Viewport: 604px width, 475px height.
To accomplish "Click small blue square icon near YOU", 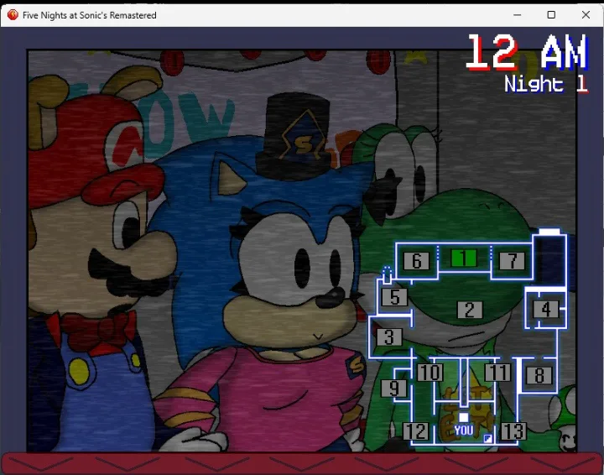I will tap(488, 438).
